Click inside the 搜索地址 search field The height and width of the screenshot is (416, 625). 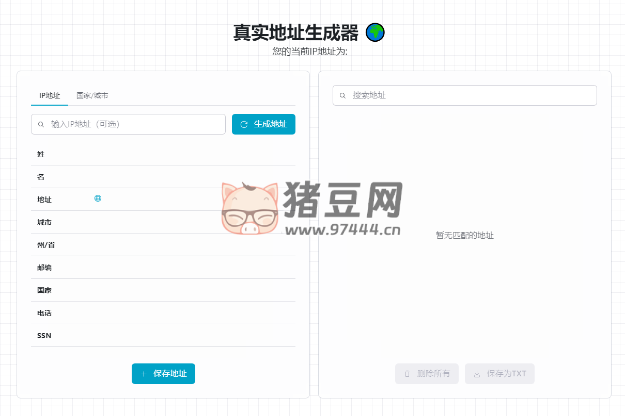click(464, 95)
